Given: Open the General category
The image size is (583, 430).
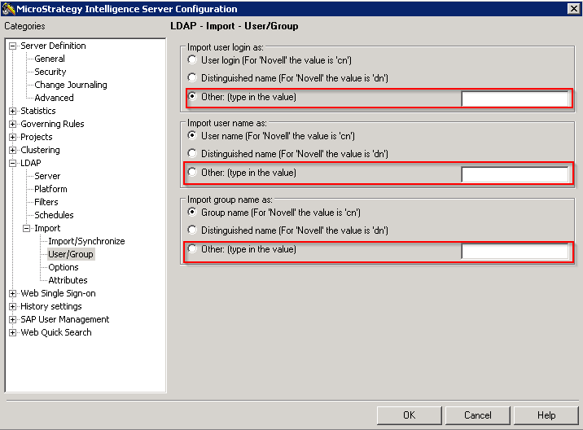Looking at the screenshot, I should point(50,59).
